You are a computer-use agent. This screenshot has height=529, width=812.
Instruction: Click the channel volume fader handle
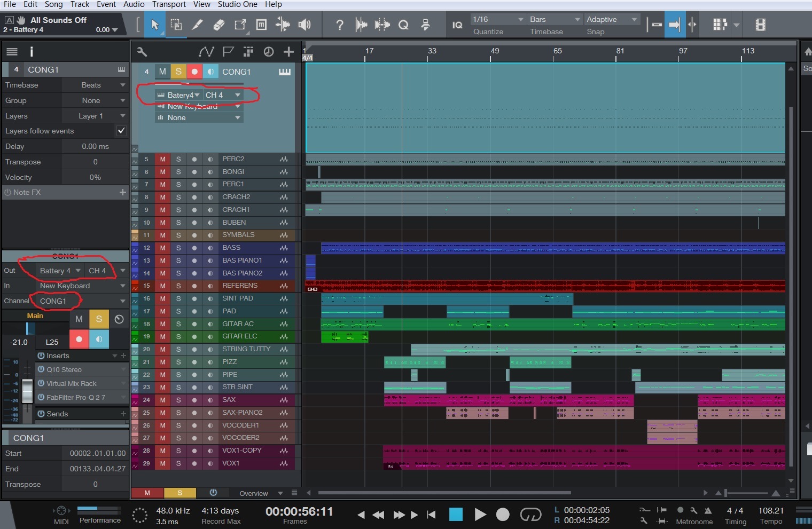pyautogui.click(x=27, y=392)
